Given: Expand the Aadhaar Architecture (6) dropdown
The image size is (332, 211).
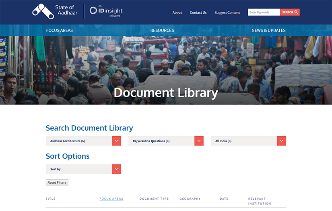Looking at the screenshot, I should (83, 141).
